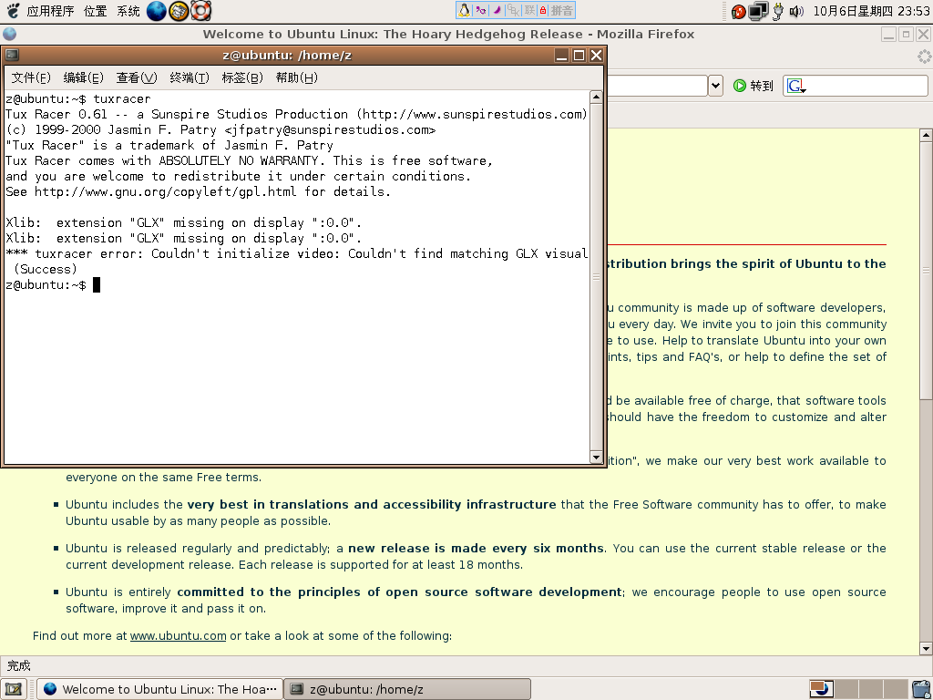Open Firefox search engine selector dropdown
This screenshot has width=933, height=700.
pos(796,87)
